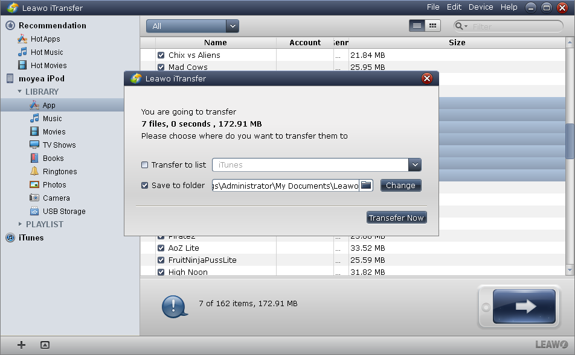Click the Books library icon
Viewport: 575px width, 355px height.
click(34, 158)
